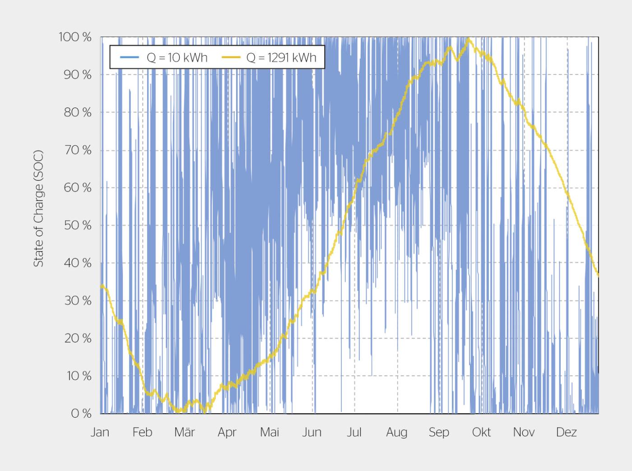The width and height of the screenshot is (632, 471).
Task: Click the 90 % y-axis label
Action: 77,75
